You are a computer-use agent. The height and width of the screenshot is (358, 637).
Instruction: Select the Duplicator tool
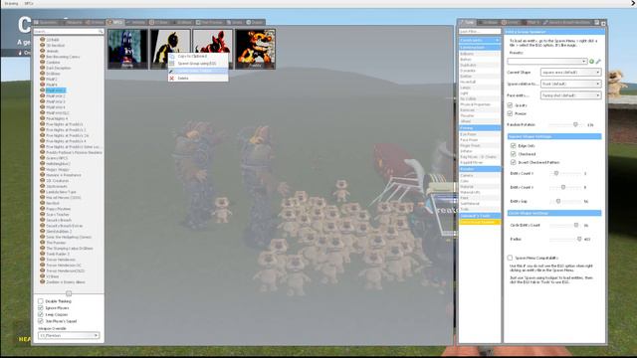click(480, 65)
